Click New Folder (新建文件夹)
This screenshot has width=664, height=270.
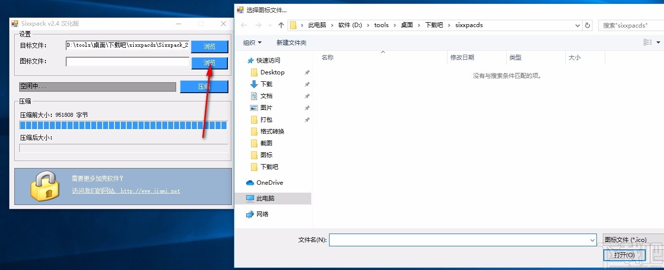click(292, 43)
